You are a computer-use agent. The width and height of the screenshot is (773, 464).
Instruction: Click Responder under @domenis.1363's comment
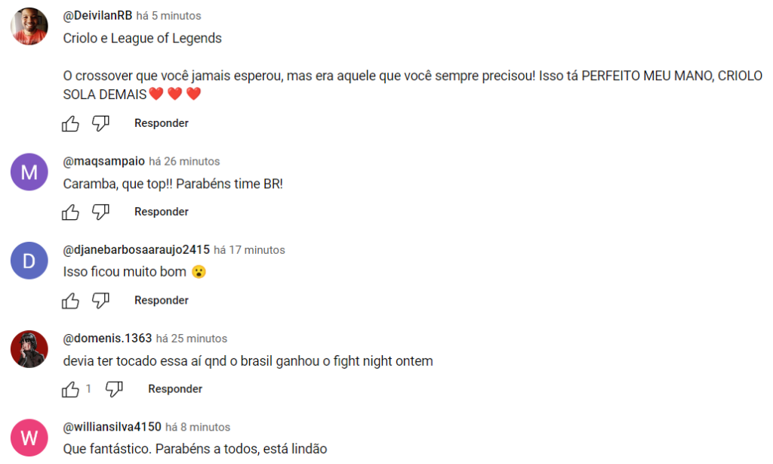tap(175, 389)
